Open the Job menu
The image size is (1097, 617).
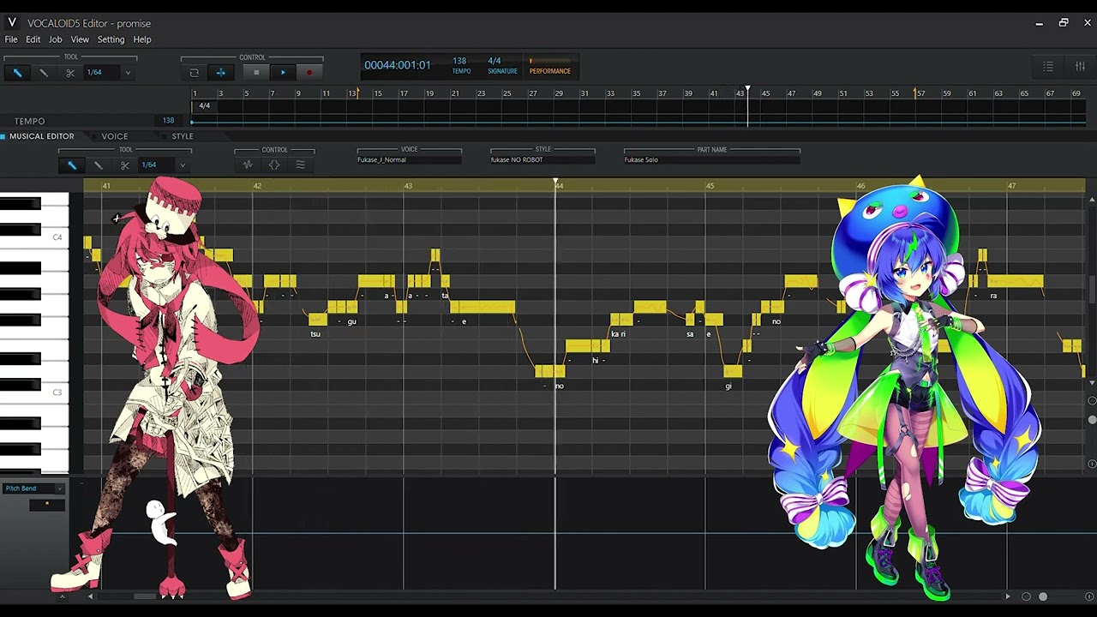tap(55, 39)
